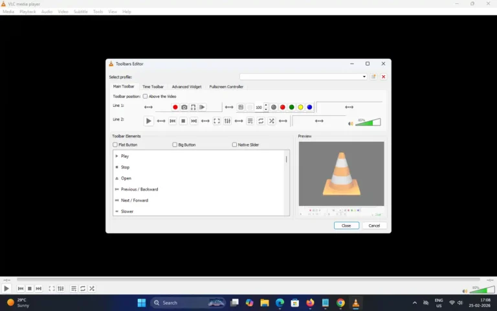Expand the system tray hidden icons chevron
Screen dimensions: 497x311
pos(415,303)
